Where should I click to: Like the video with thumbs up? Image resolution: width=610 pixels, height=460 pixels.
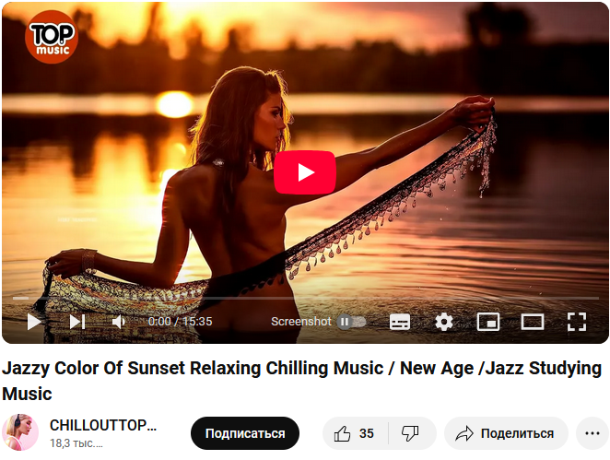pos(355,433)
